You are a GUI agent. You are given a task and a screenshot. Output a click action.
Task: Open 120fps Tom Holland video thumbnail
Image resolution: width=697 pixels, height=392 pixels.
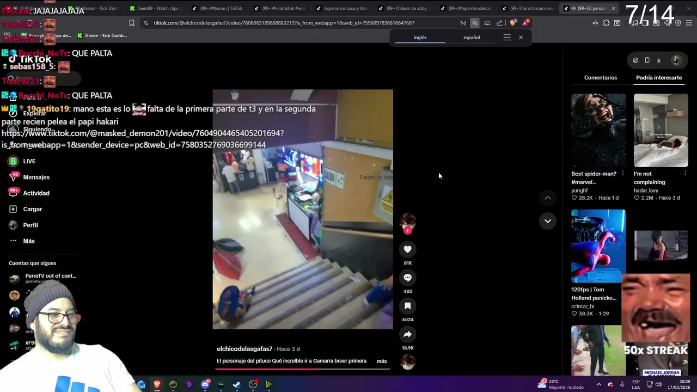click(x=598, y=246)
